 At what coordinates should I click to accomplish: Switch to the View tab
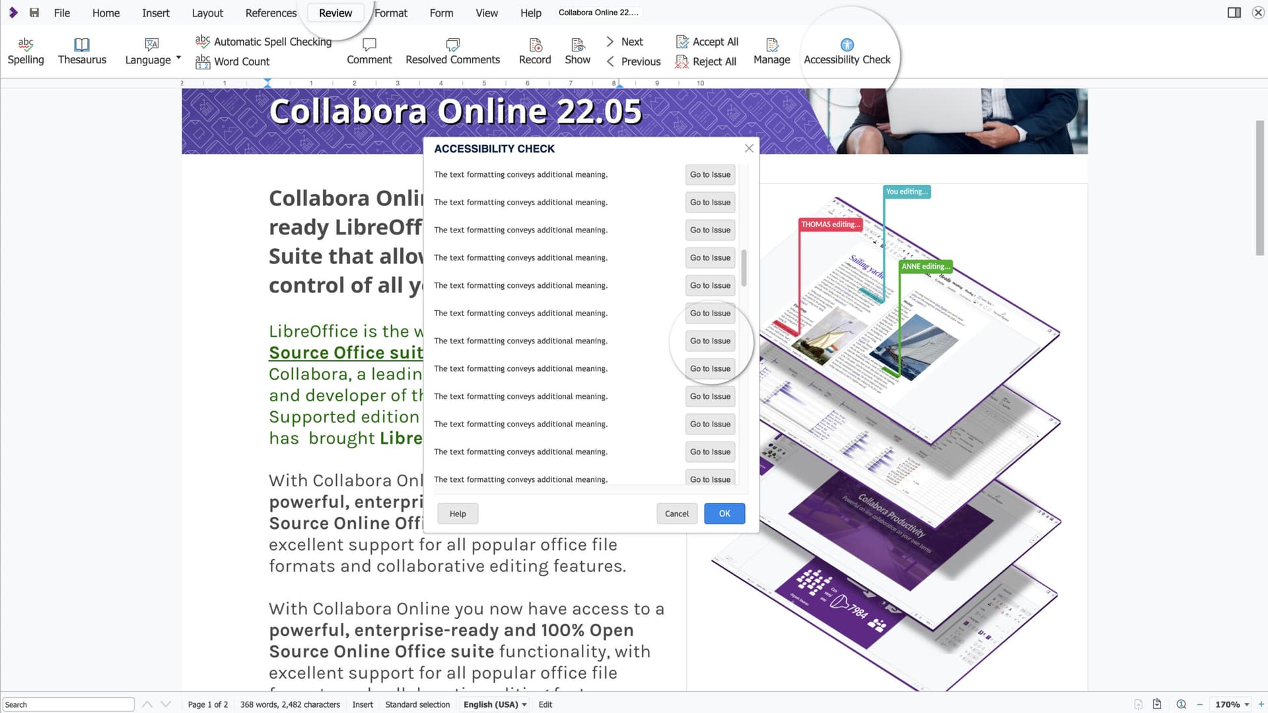(x=487, y=13)
